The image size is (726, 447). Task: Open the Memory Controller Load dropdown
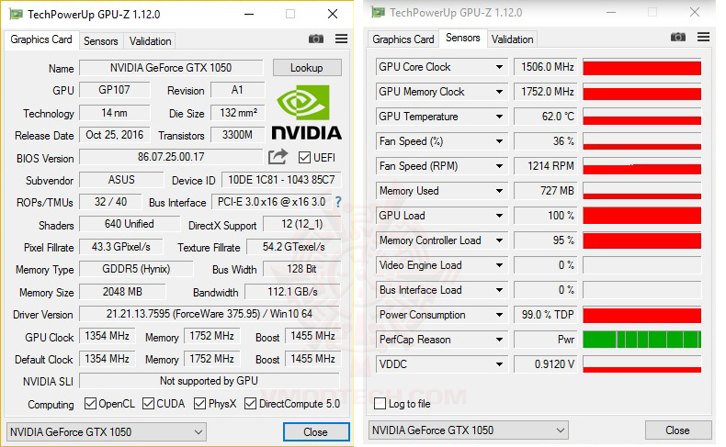(x=499, y=240)
